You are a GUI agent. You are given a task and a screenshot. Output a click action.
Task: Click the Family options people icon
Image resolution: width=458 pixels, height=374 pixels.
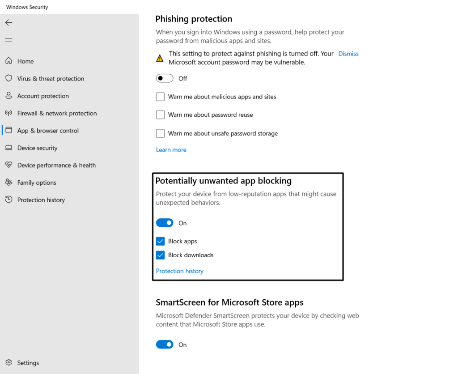[8, 183]
